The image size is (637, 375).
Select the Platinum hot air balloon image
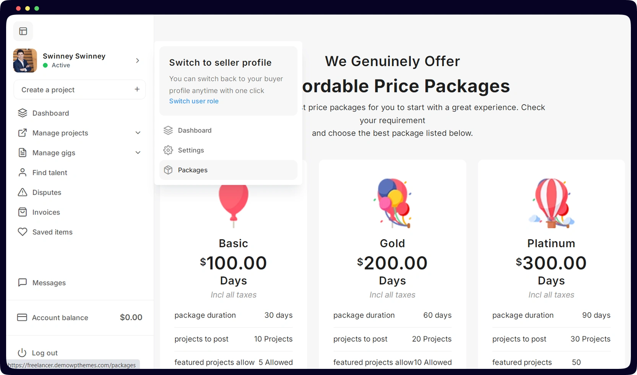[x=551, y=203]
